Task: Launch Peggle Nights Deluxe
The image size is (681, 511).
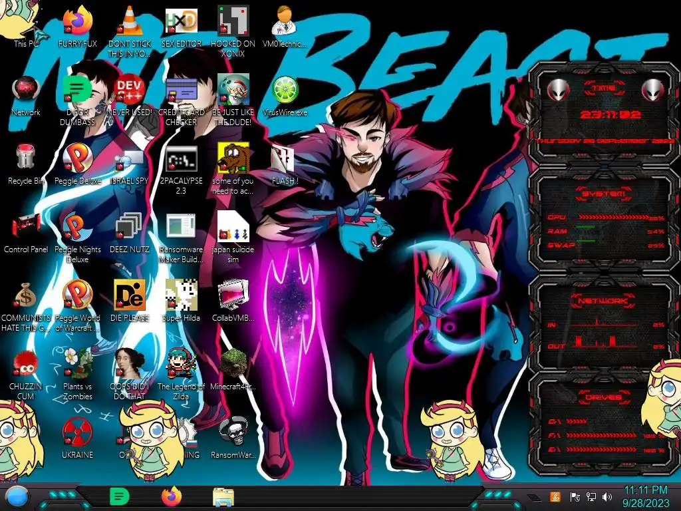Action: [x=77, y=226]
